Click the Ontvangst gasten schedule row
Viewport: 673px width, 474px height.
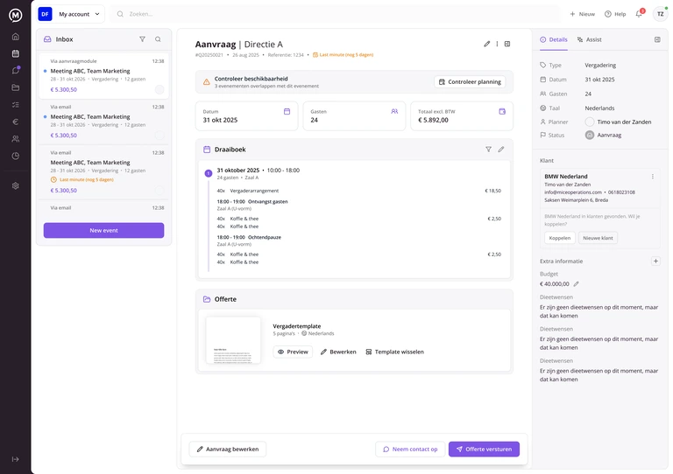(x=252, y=202)
